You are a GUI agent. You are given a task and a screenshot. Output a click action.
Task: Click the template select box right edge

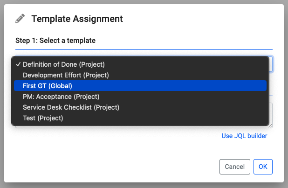pos(271,64)
